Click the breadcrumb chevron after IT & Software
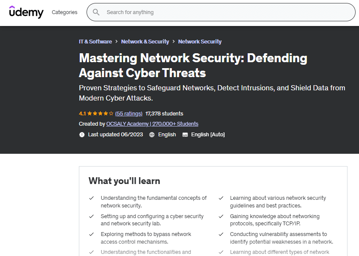This screenshot has height=256, width=359. (116, 42)
